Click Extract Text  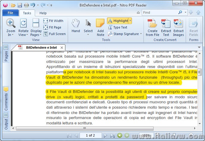click(166, 27)
